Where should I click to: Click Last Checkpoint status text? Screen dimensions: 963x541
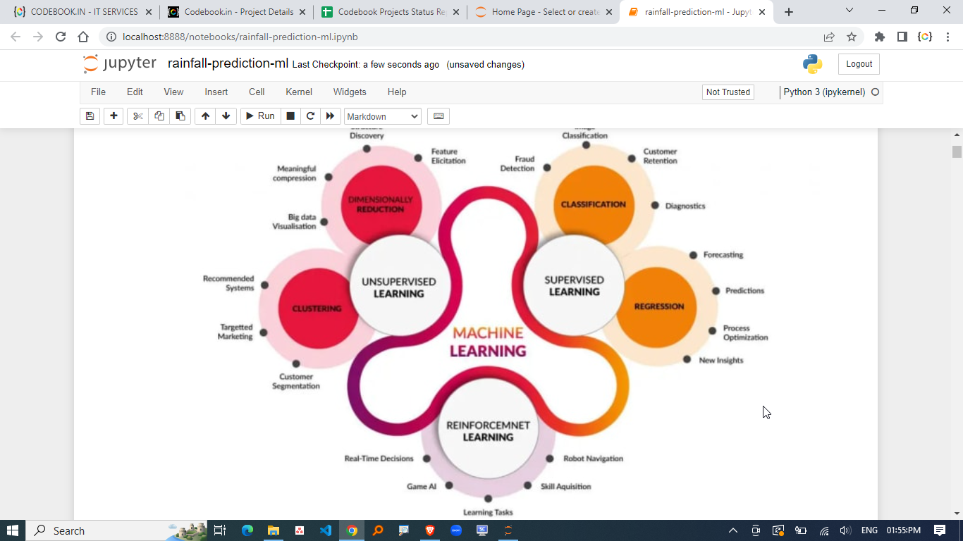pyautogui.click(x=366, y=65)
